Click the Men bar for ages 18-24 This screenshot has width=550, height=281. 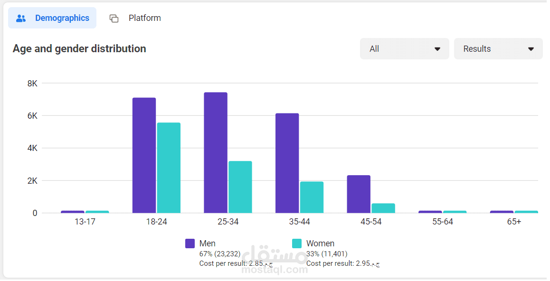144,155
